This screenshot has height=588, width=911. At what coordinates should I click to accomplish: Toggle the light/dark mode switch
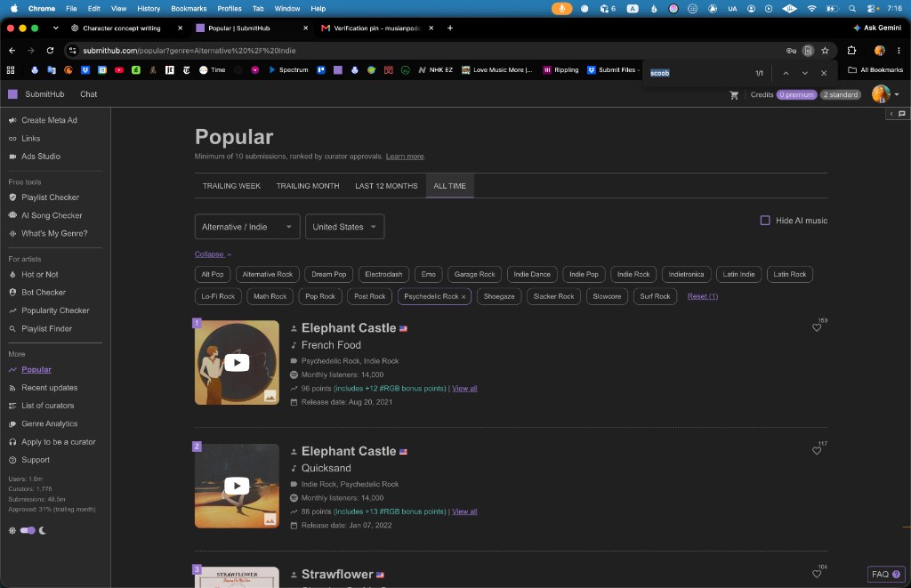pos(28,530)
